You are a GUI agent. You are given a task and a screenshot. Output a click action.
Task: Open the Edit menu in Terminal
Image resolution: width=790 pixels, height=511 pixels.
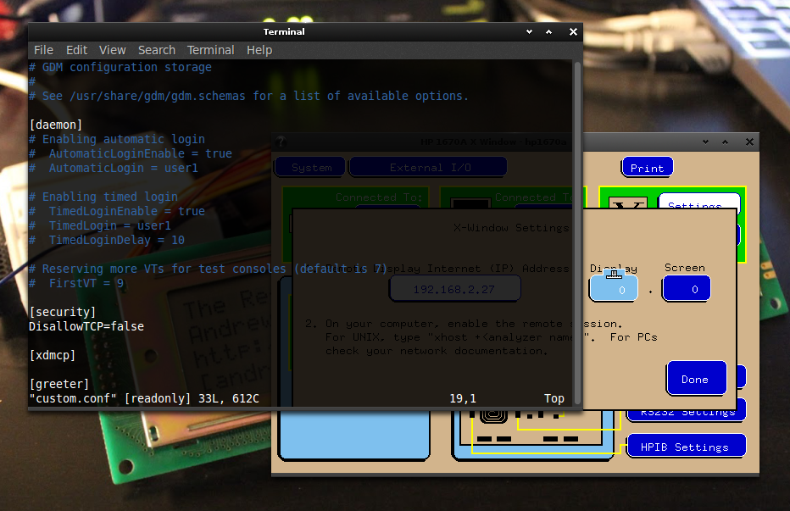(x=76, y=50)
